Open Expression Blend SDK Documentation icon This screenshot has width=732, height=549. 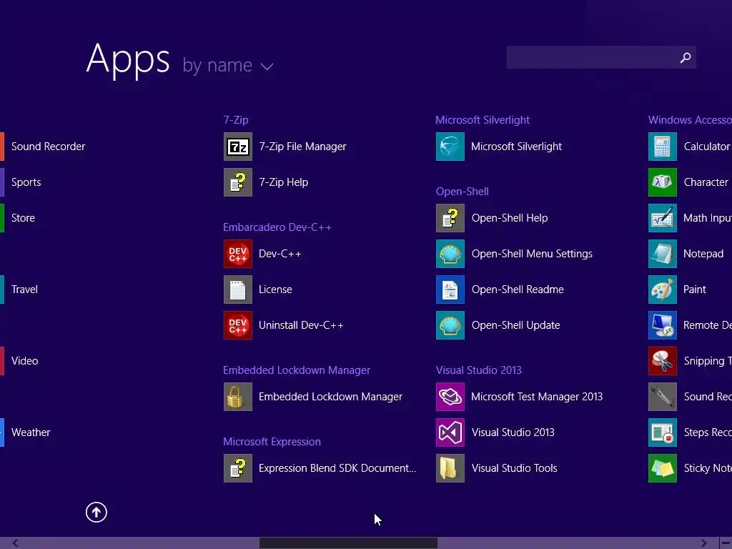click(237, 468)
